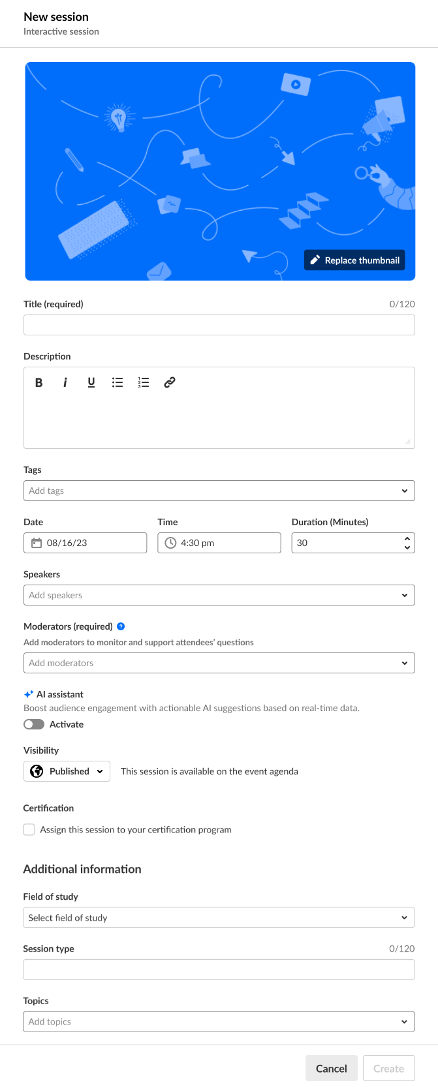The height and width of the screenshot is (1087, 438).
Task: Increase Duration minutes with the up arrow
Action: tap(407, 538)
